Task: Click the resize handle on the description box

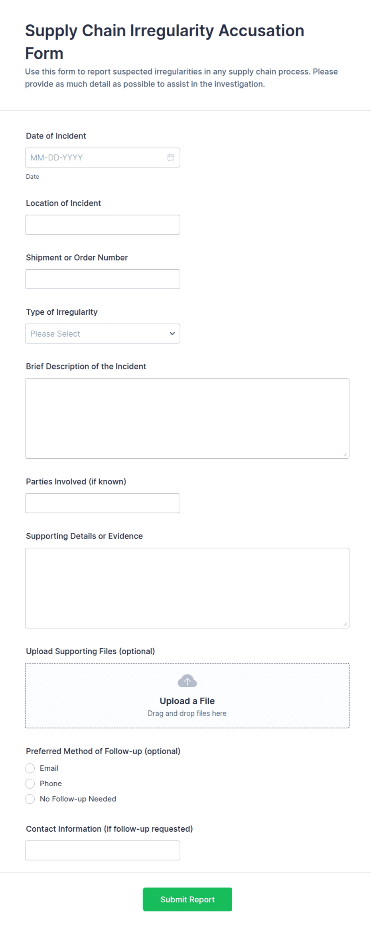Action: coord(345,454)
